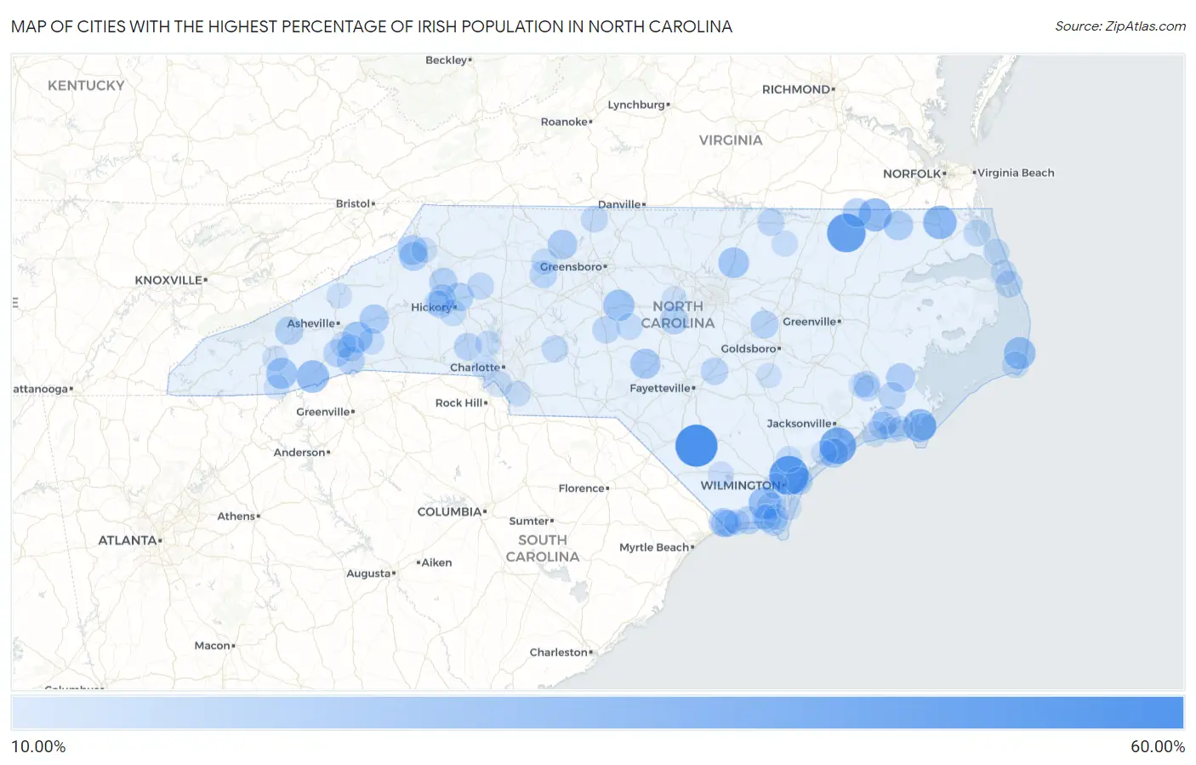The height and width of the screenshot is (765, 1196).
Task: Click the SOUTH CAROLINA state label
Action: coord(543,548)
